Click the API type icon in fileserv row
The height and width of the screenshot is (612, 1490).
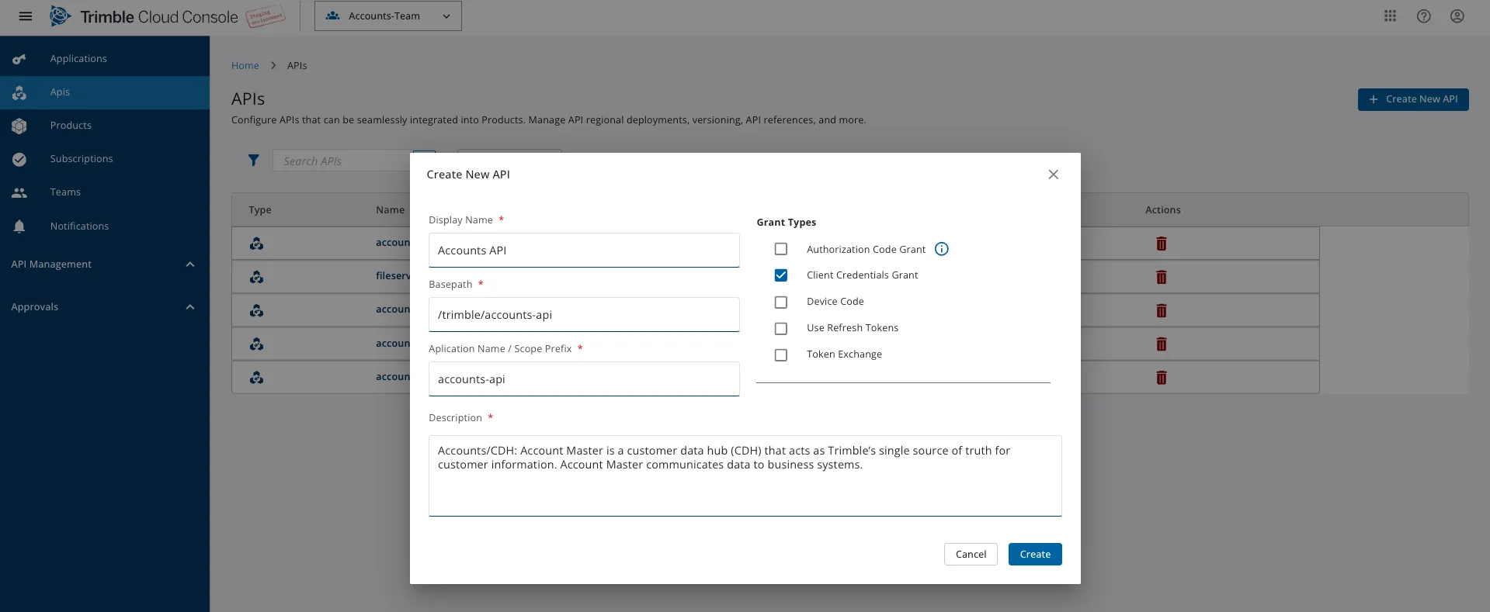click(256, 277)
